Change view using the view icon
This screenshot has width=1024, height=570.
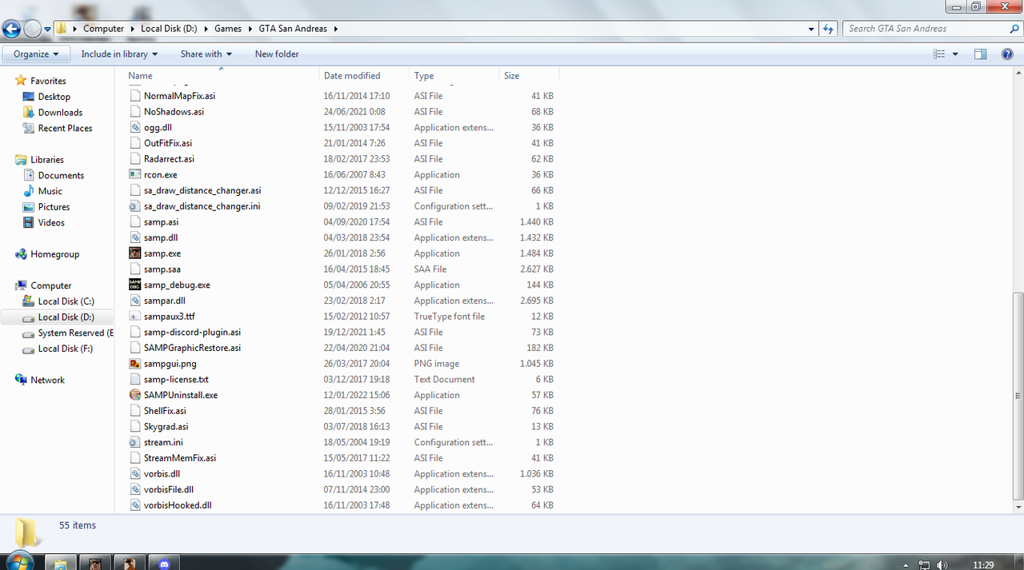coord(939,54)
